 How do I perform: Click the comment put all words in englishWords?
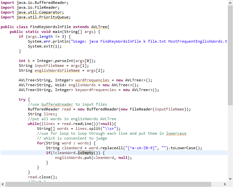[x=72, y=119]
